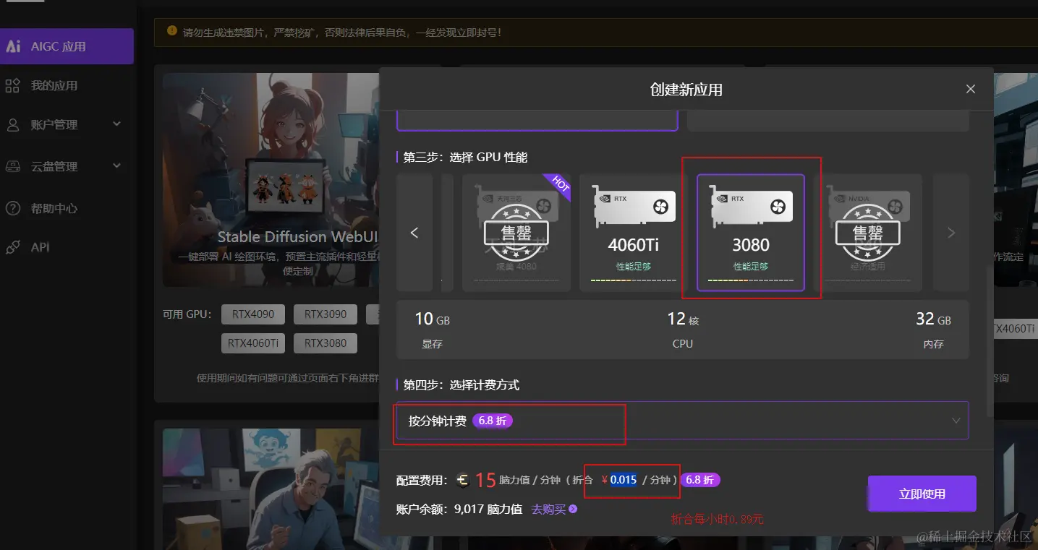Open the 按分钟计费 billing dropdown
The height and width of the screenshot is (550, 1038).
[683, 421]
